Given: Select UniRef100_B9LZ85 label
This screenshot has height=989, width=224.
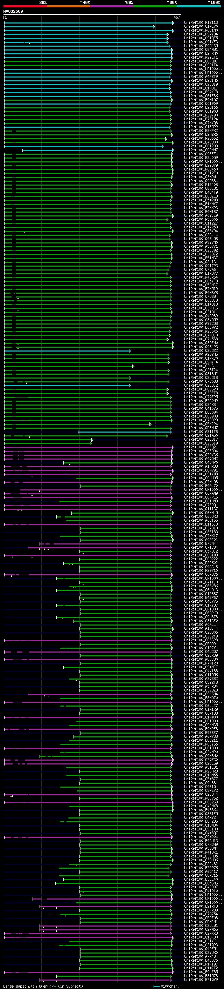Looking at the screenshot, I should 201,972.
